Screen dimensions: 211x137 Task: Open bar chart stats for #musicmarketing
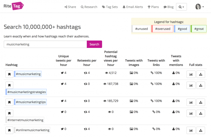[191, 74]
